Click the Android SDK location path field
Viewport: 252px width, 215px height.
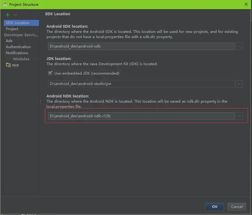pyautogui.click(x=141, y=46)
